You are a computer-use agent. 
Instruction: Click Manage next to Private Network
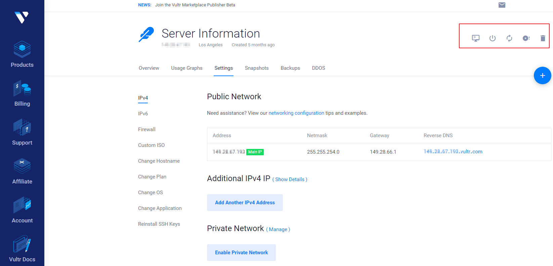click(x=278, y=229)
